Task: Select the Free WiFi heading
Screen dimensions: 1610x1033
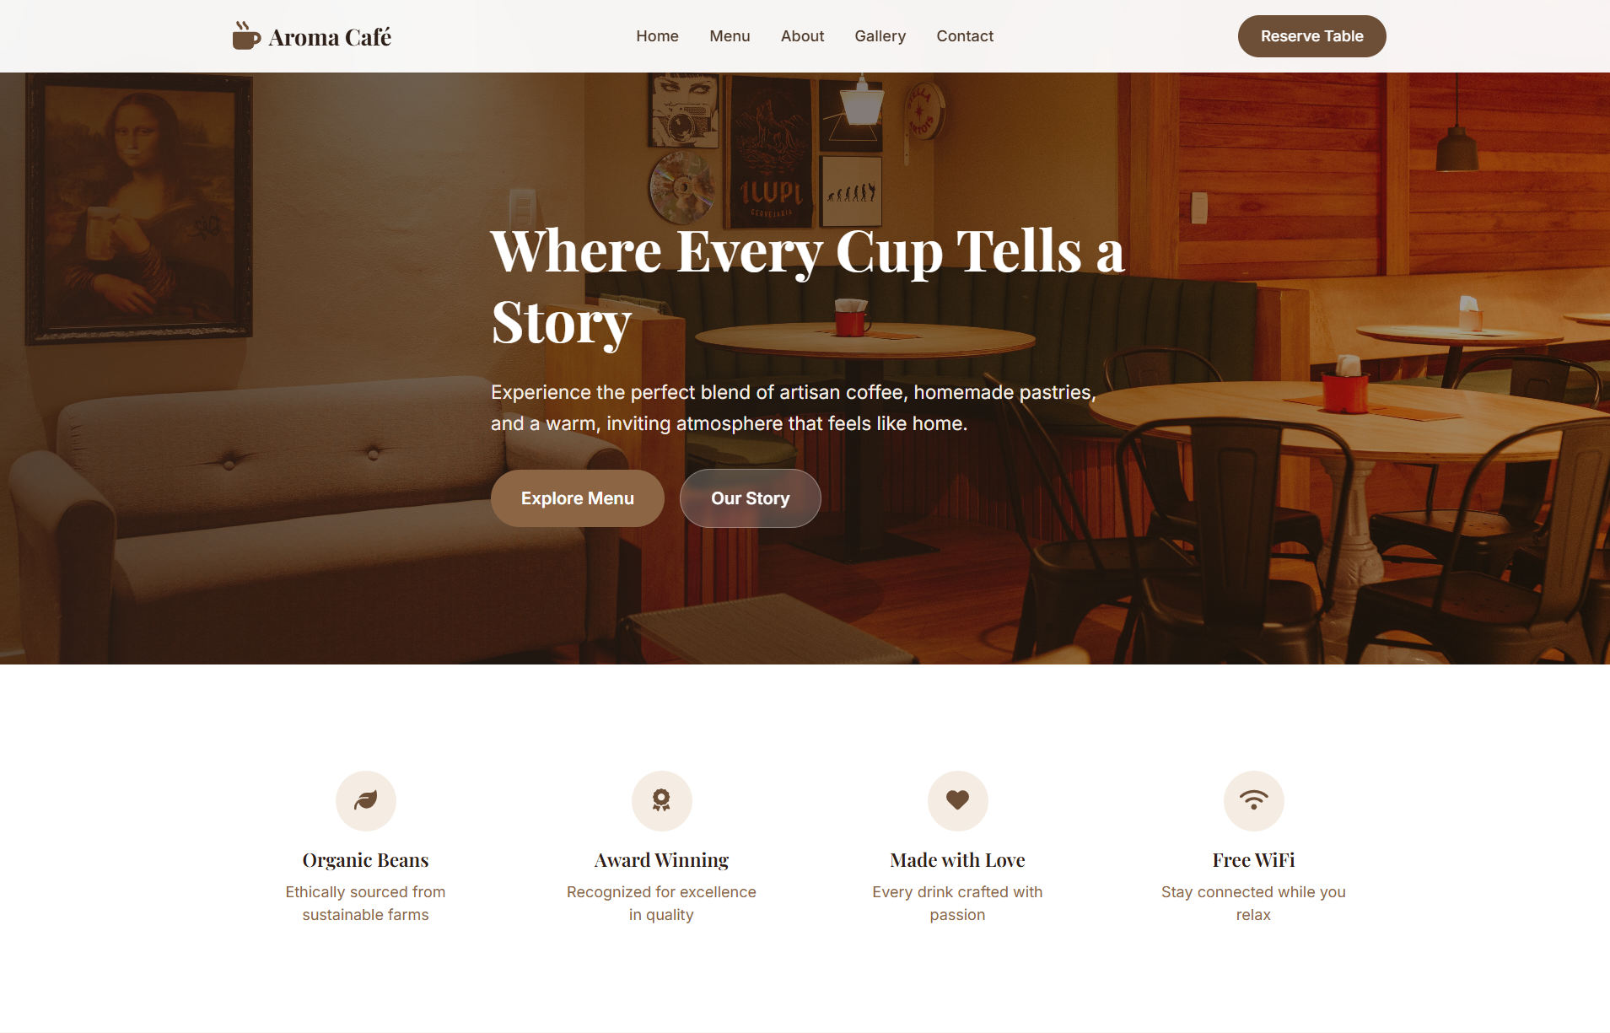Action: tap(1254, 860)
